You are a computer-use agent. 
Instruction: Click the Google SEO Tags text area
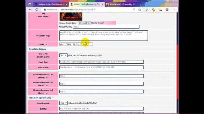[104, 36]
